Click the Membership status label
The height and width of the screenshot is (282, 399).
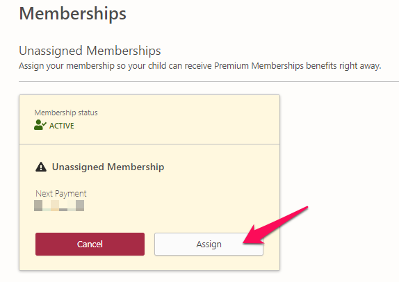66,113
